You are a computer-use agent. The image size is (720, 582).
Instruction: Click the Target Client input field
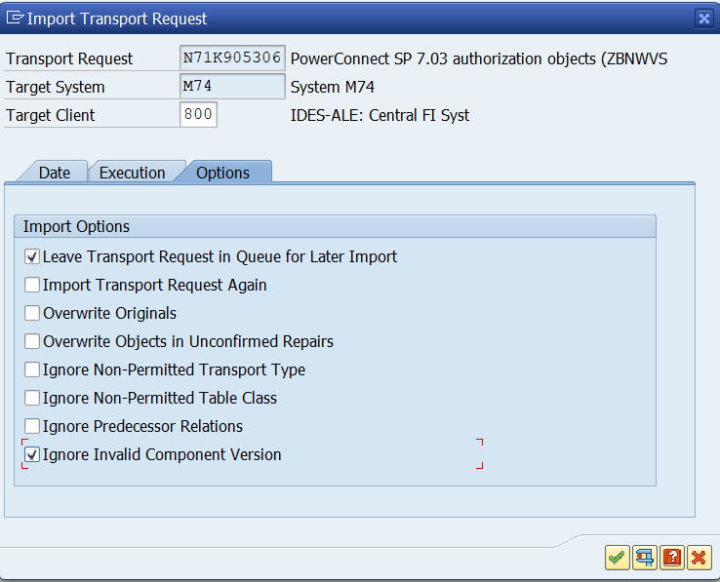point(198,115)
